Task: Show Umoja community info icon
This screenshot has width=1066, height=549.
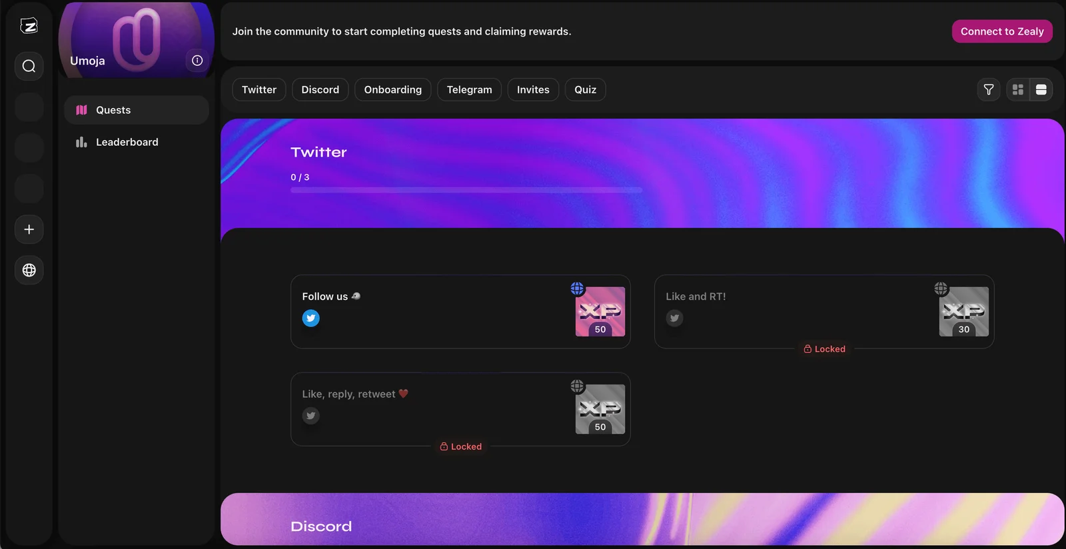Action: (x=197, y=61)
